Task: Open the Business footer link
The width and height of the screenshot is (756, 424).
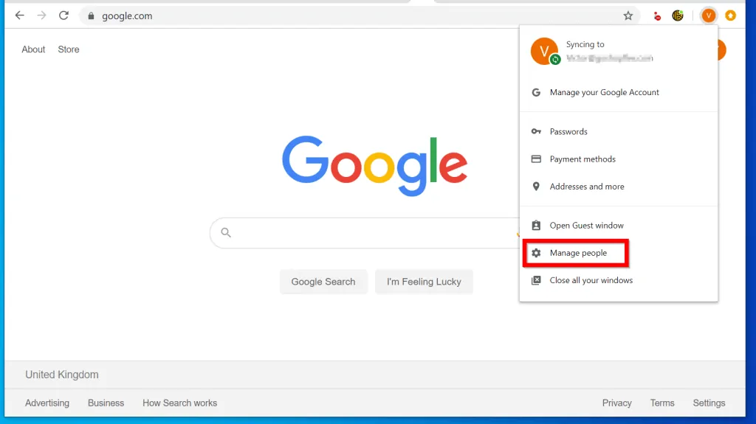Action: pos(106,403)
